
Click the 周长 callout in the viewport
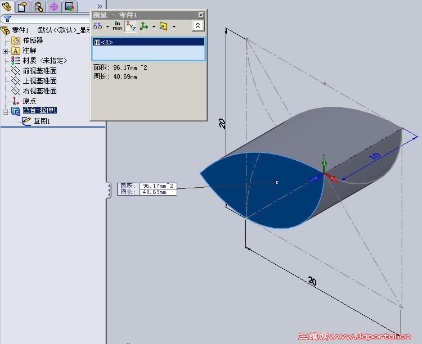coord(147,192)
